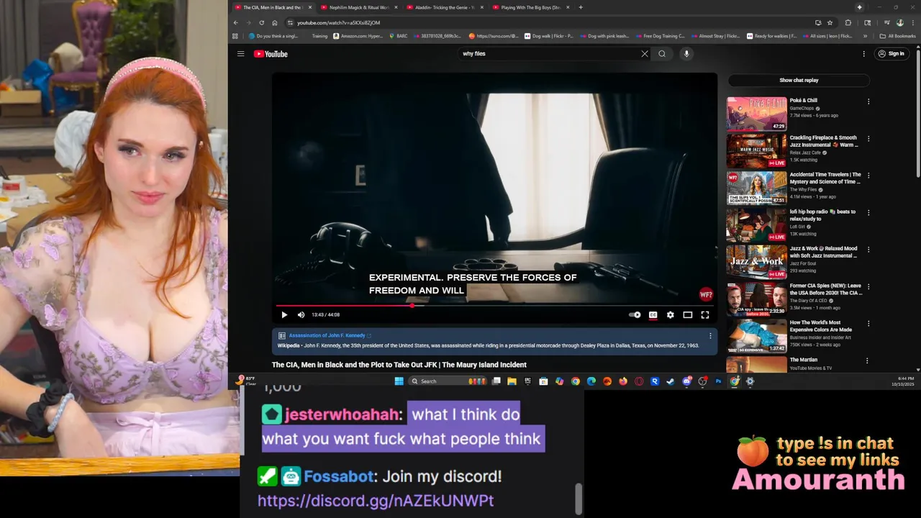Open Windows Start menu
This screenshot has width=921, height=518.
[x=399, y=381]
